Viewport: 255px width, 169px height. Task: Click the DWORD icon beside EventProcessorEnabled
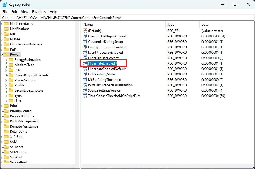click(x=85, y=52)
